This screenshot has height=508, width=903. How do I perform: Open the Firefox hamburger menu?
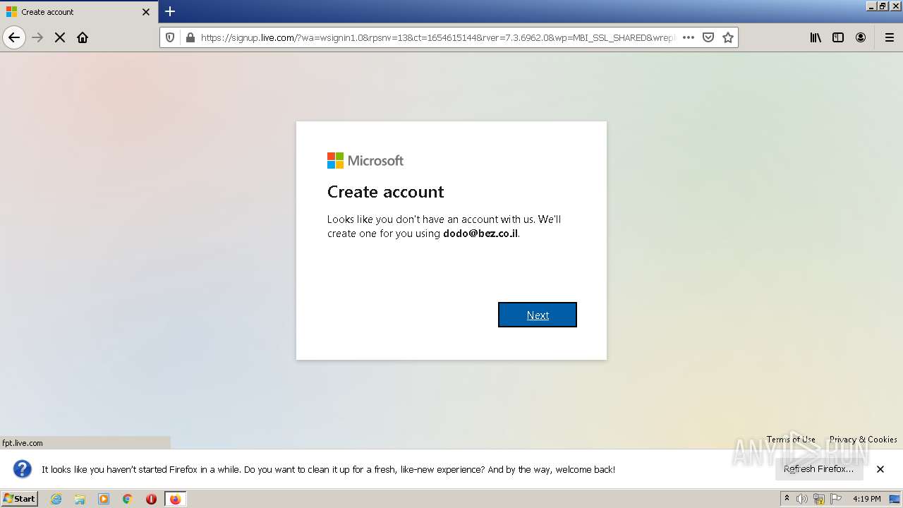coord(890,37)
